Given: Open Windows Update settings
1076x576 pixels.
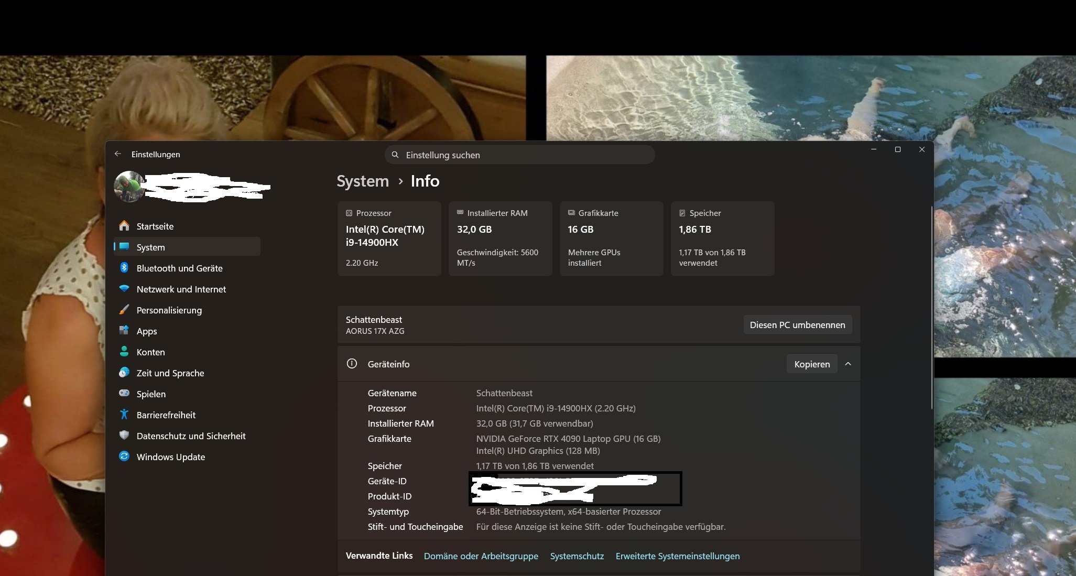Looking at the screenshot, I should 187,457.
